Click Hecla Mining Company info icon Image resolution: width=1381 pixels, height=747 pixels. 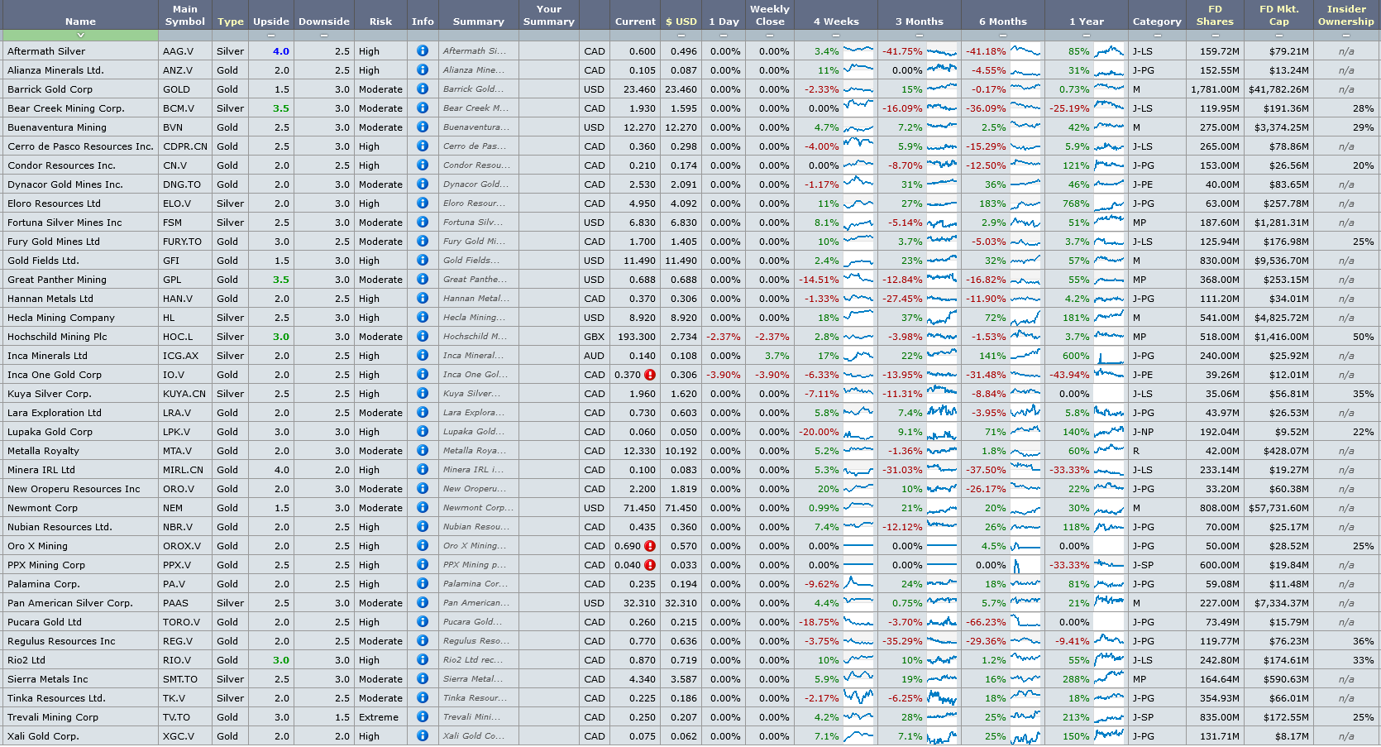tap(423, 317)
